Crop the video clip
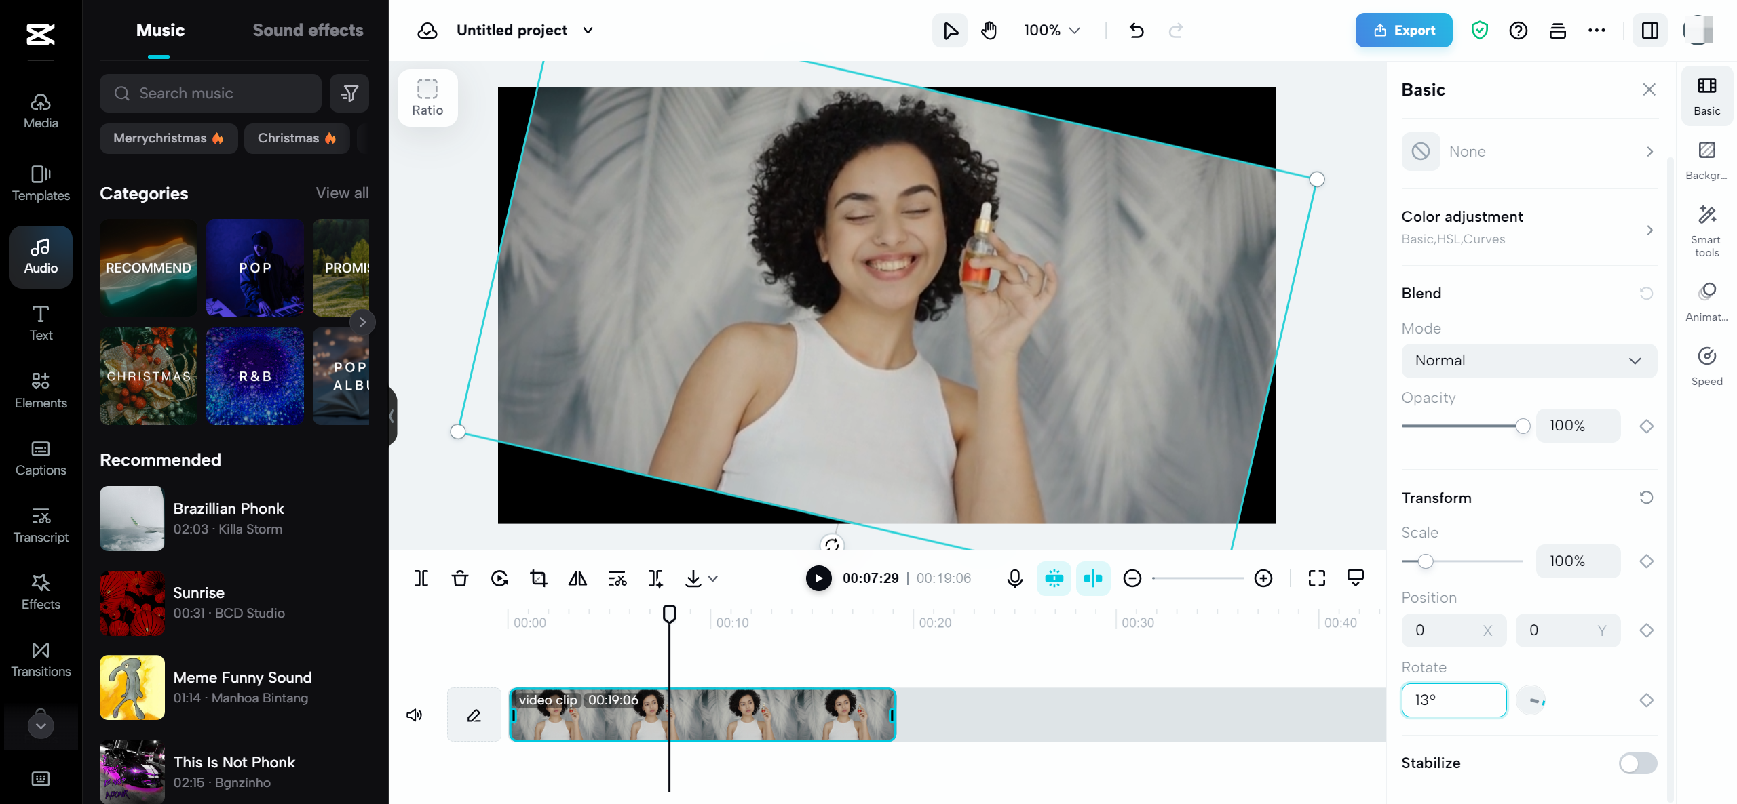The image size is (1737, 804). 538,578
